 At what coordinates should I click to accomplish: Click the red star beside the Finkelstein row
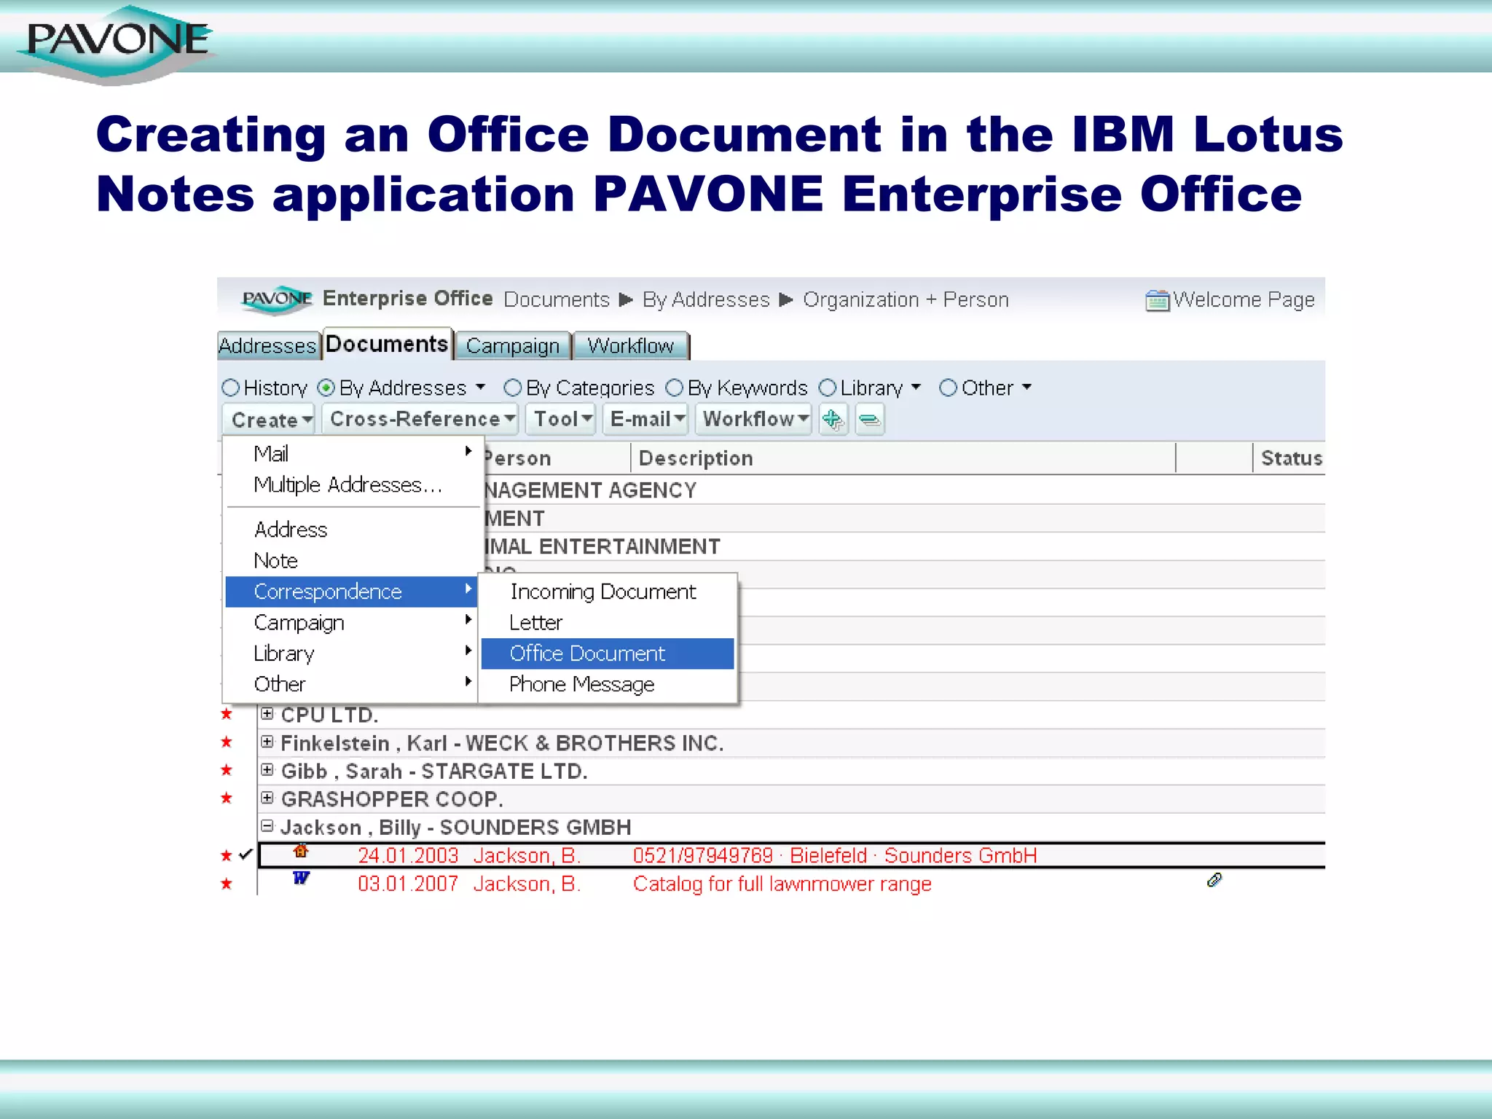tap(227, 742)
